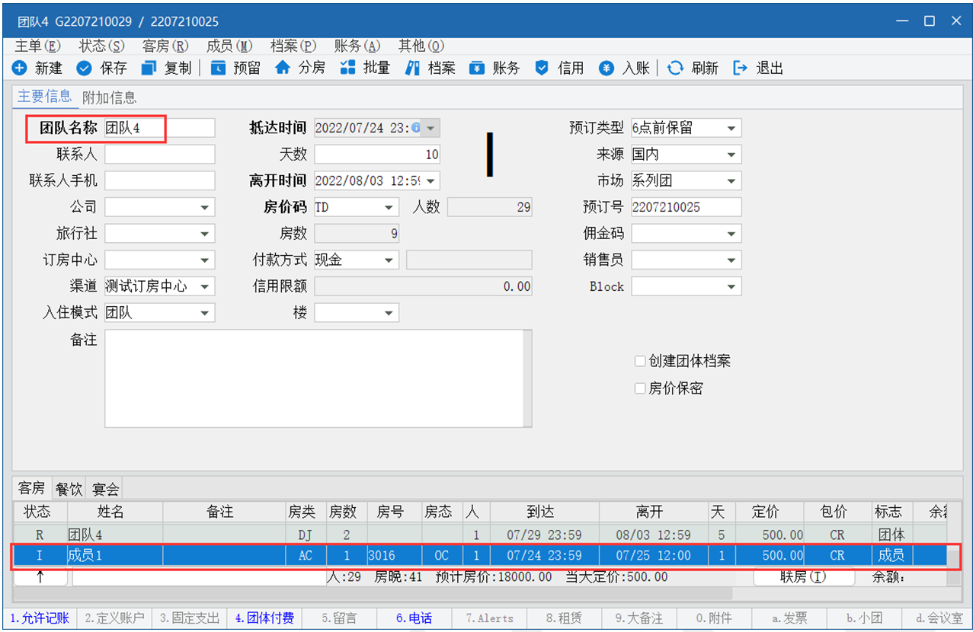This screenshot has height=632, width=973.
Task: Click the 预订号 field 2207210025
Action: pyautogui.click(x=686, y=207)
